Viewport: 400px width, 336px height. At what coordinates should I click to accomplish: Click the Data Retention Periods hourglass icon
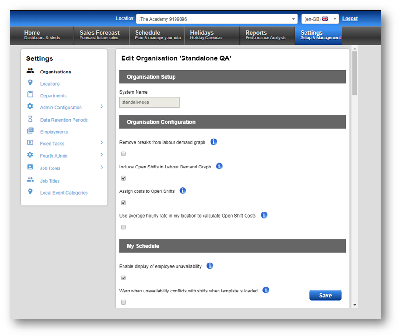tap(30, 119)
